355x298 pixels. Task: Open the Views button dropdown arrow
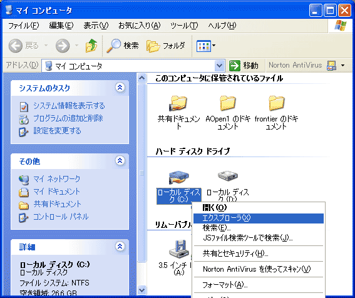click(214, 46)
